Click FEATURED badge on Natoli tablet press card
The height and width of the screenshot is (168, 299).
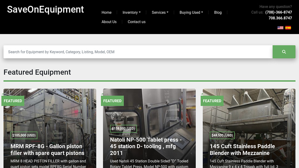pyautogui.click(x=112, y=101)
